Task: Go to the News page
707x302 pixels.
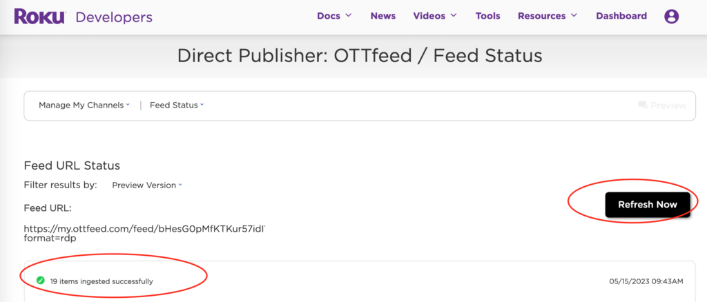Action: click(x=382, y=16)
